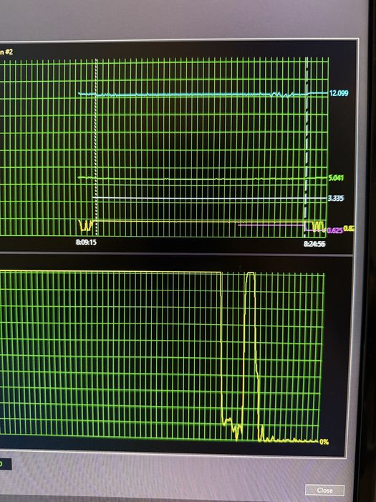The height and width of the screenshot is (502, 376).
Task: Click the 8:24:56 end time label
Action: 314,244
